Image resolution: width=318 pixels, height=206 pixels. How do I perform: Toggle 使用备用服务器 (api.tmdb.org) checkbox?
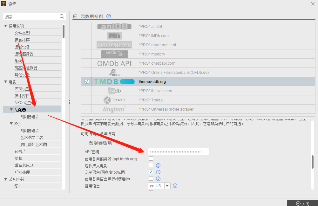(151, 158)
